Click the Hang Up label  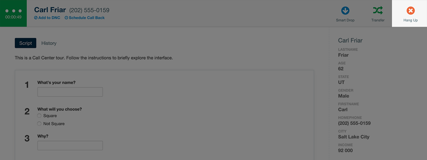click(411, 20)
